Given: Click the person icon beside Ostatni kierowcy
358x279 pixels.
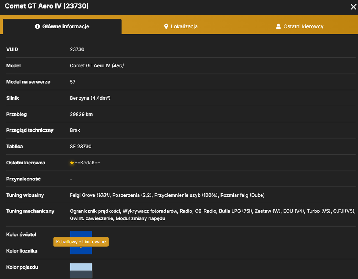Looking at the screenshot, I should 278,26.
